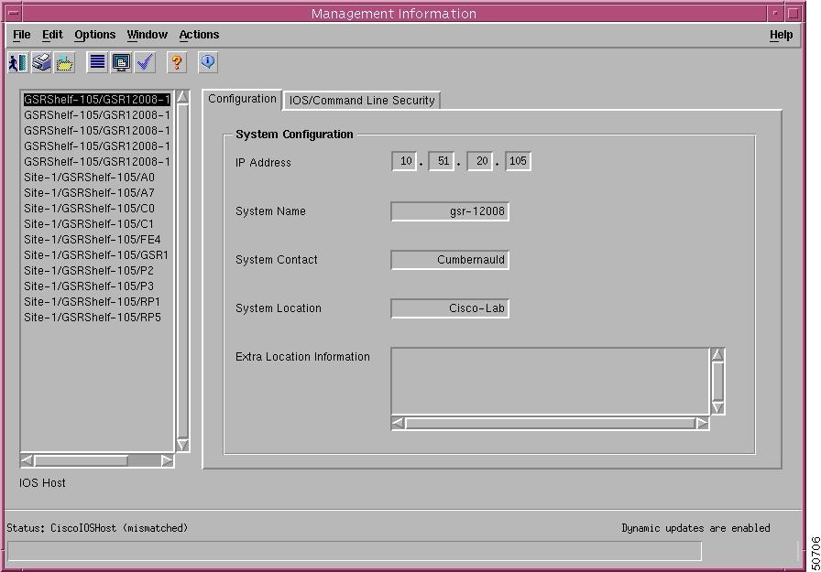Click the Status: CiscoIOSHost (mismatched) text

[x=97, y=528]
